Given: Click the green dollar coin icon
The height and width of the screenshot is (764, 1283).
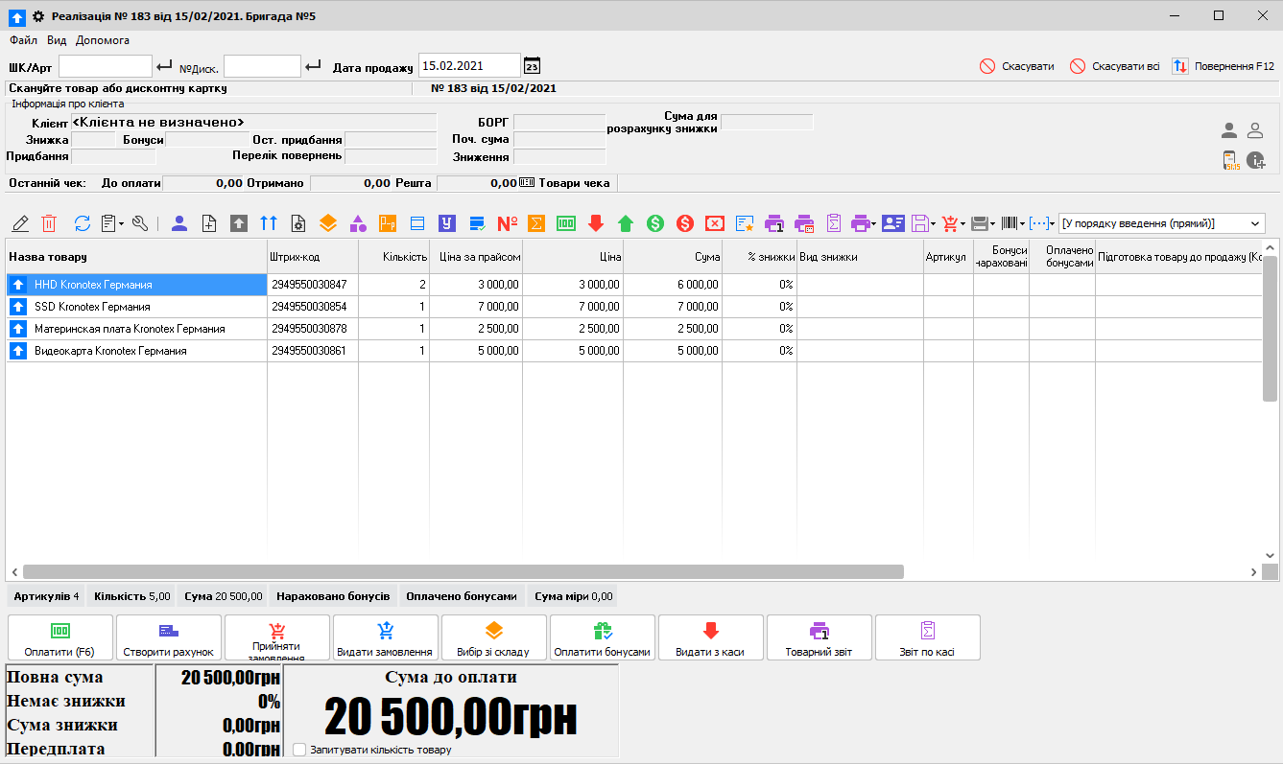Looking at the screenshot, I should 655,223.
